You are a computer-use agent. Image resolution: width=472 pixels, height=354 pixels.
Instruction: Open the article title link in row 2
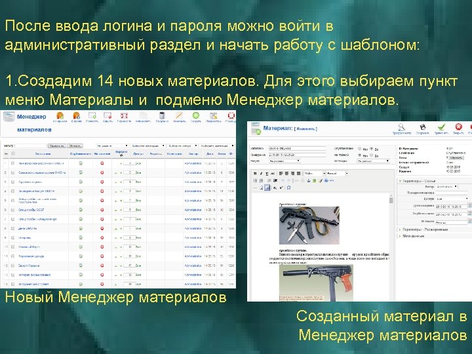(42, 172)
